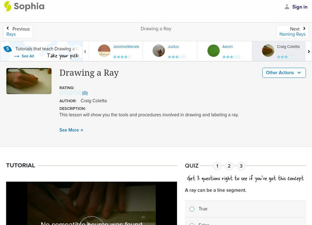Select the True answer option
This screenshot has height=225, width=312.
point(191,209)
